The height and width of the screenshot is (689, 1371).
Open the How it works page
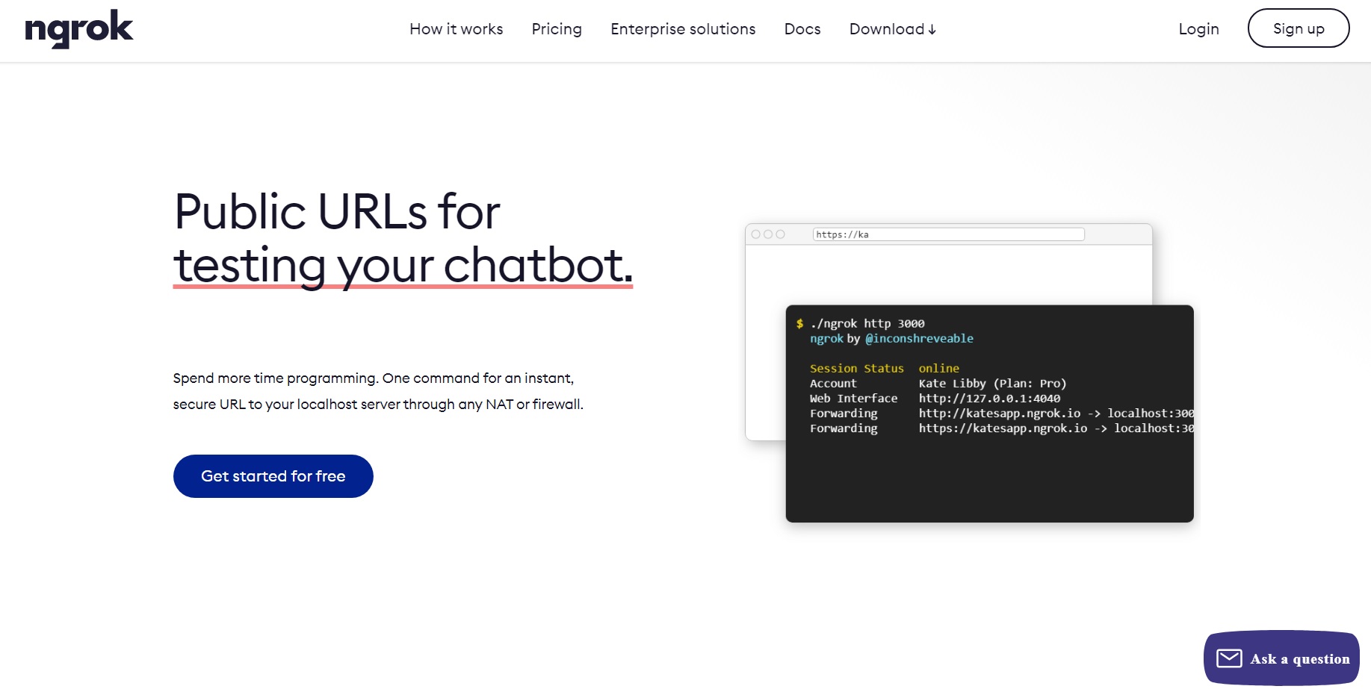[x=456, y=29]
